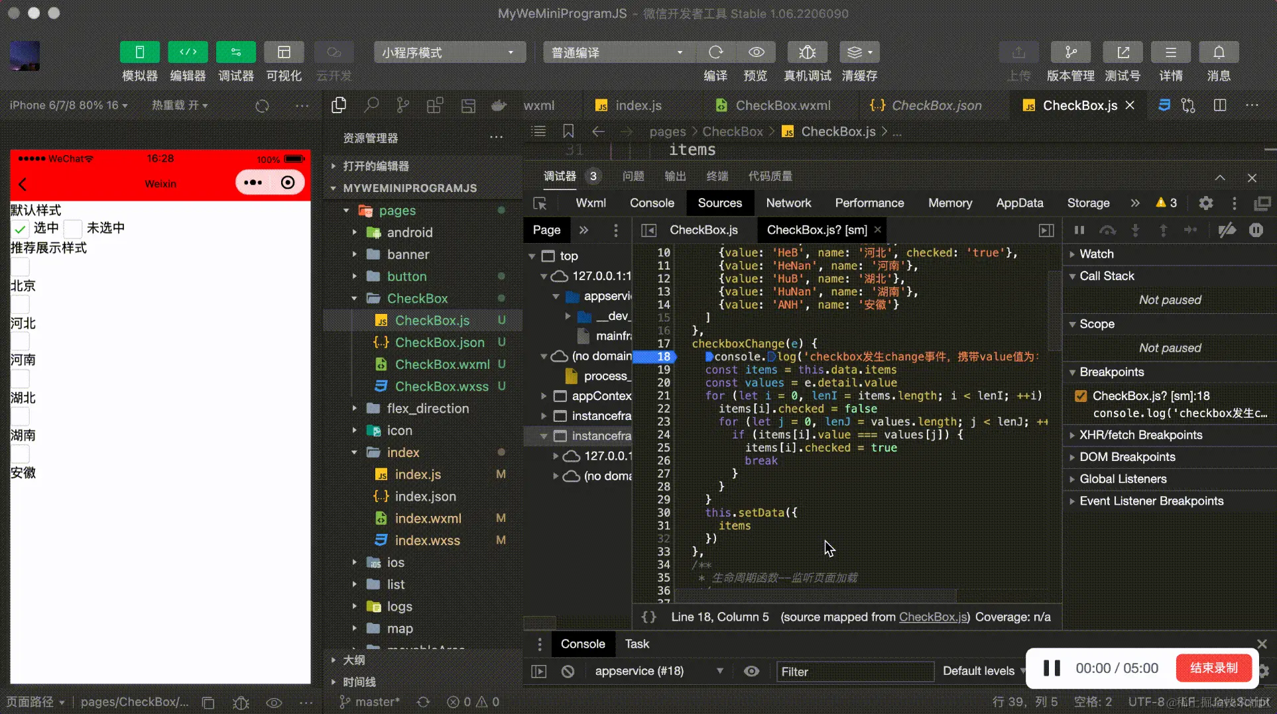This screenshot has width=1277, height=714.
Task: Check the 河北 checkbox in simulator
Action: tap(20, 305)
